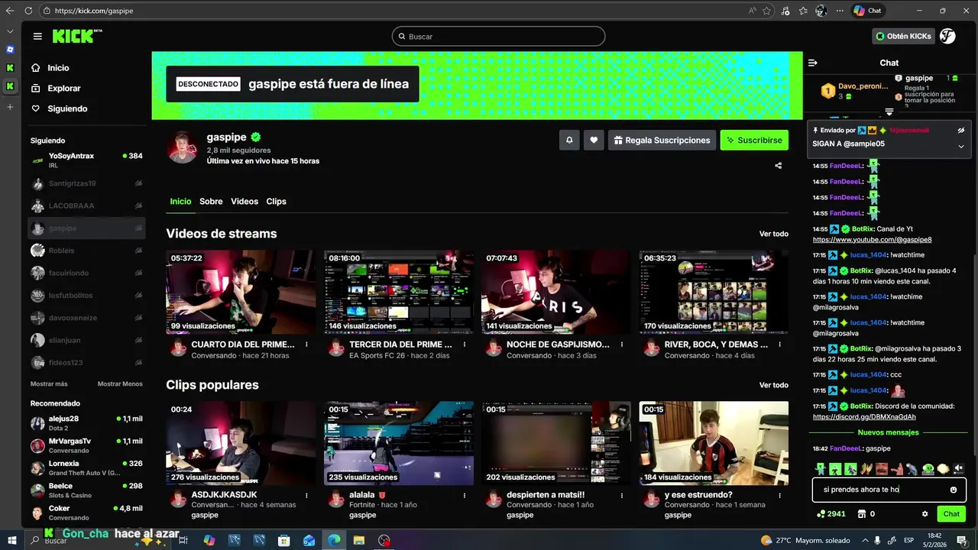Click the clapping hands emote
The image size is (978, 550).
click(866, 469)
